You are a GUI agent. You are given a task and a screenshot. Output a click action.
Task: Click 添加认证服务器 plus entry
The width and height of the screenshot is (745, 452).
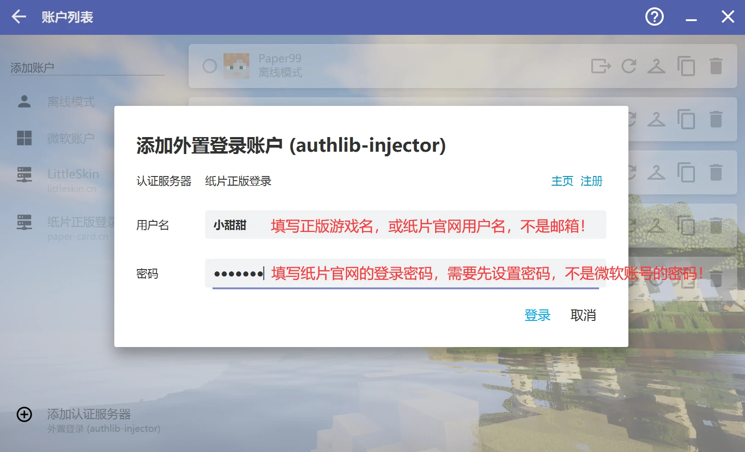tap(89, 420)
